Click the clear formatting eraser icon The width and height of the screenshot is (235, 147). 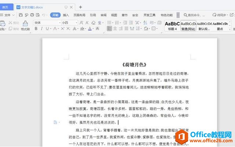point(93,23)
